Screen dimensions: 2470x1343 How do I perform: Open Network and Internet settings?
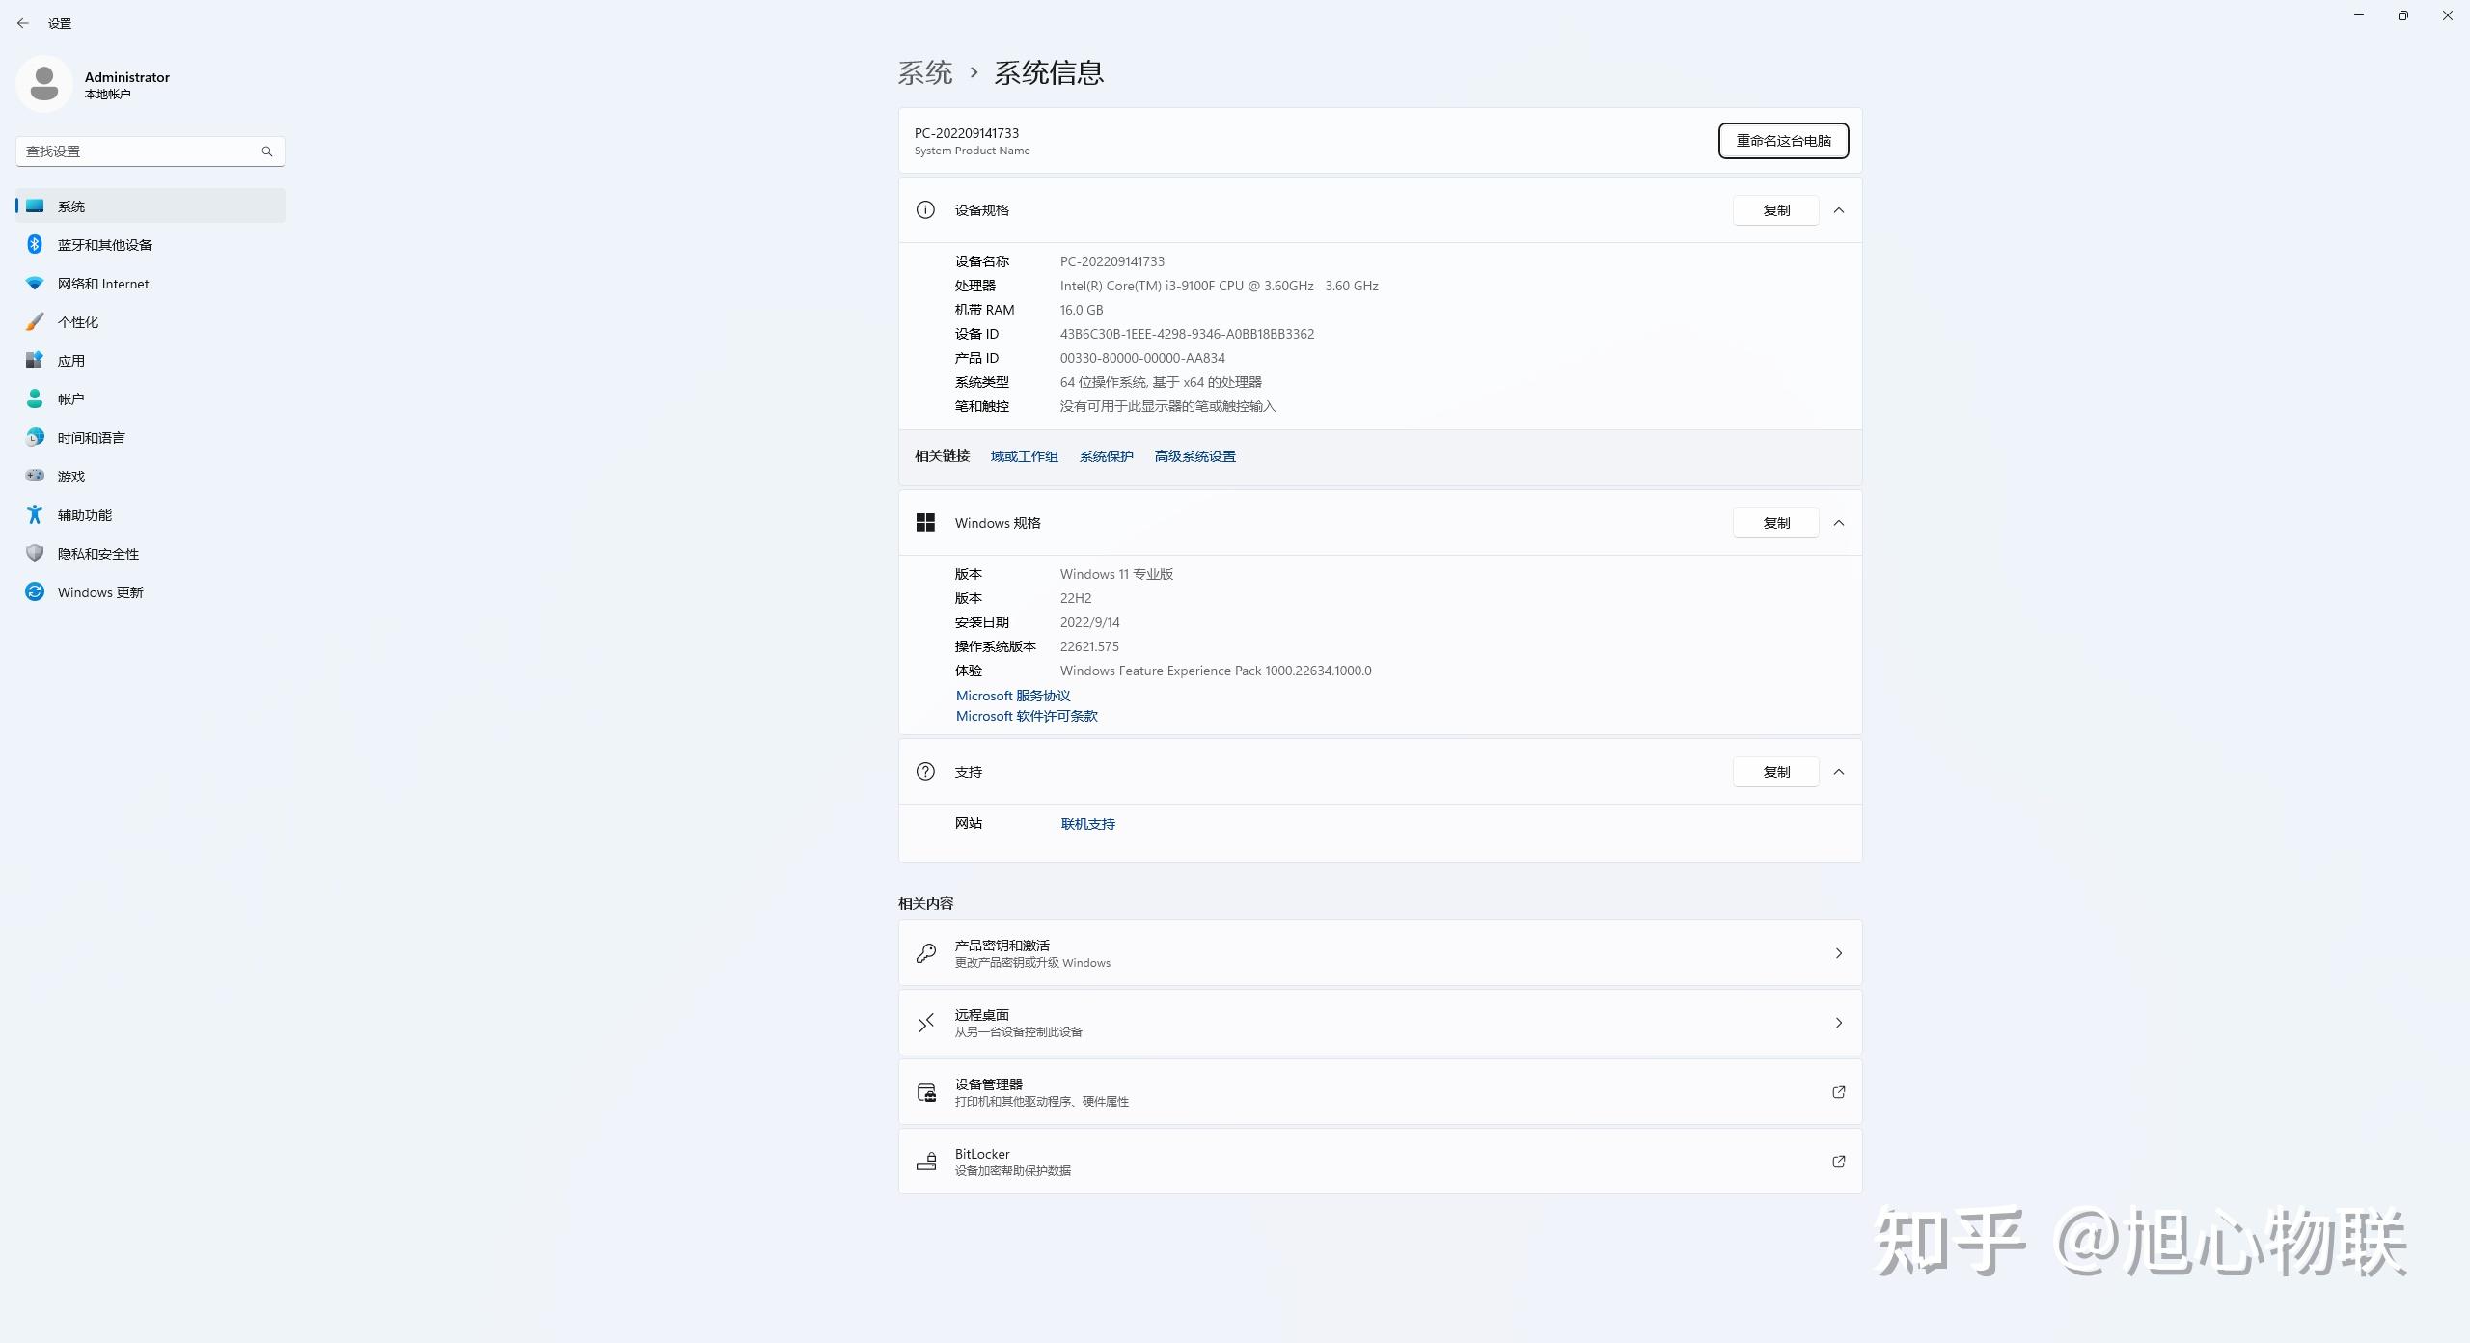[x=102, y=284]
